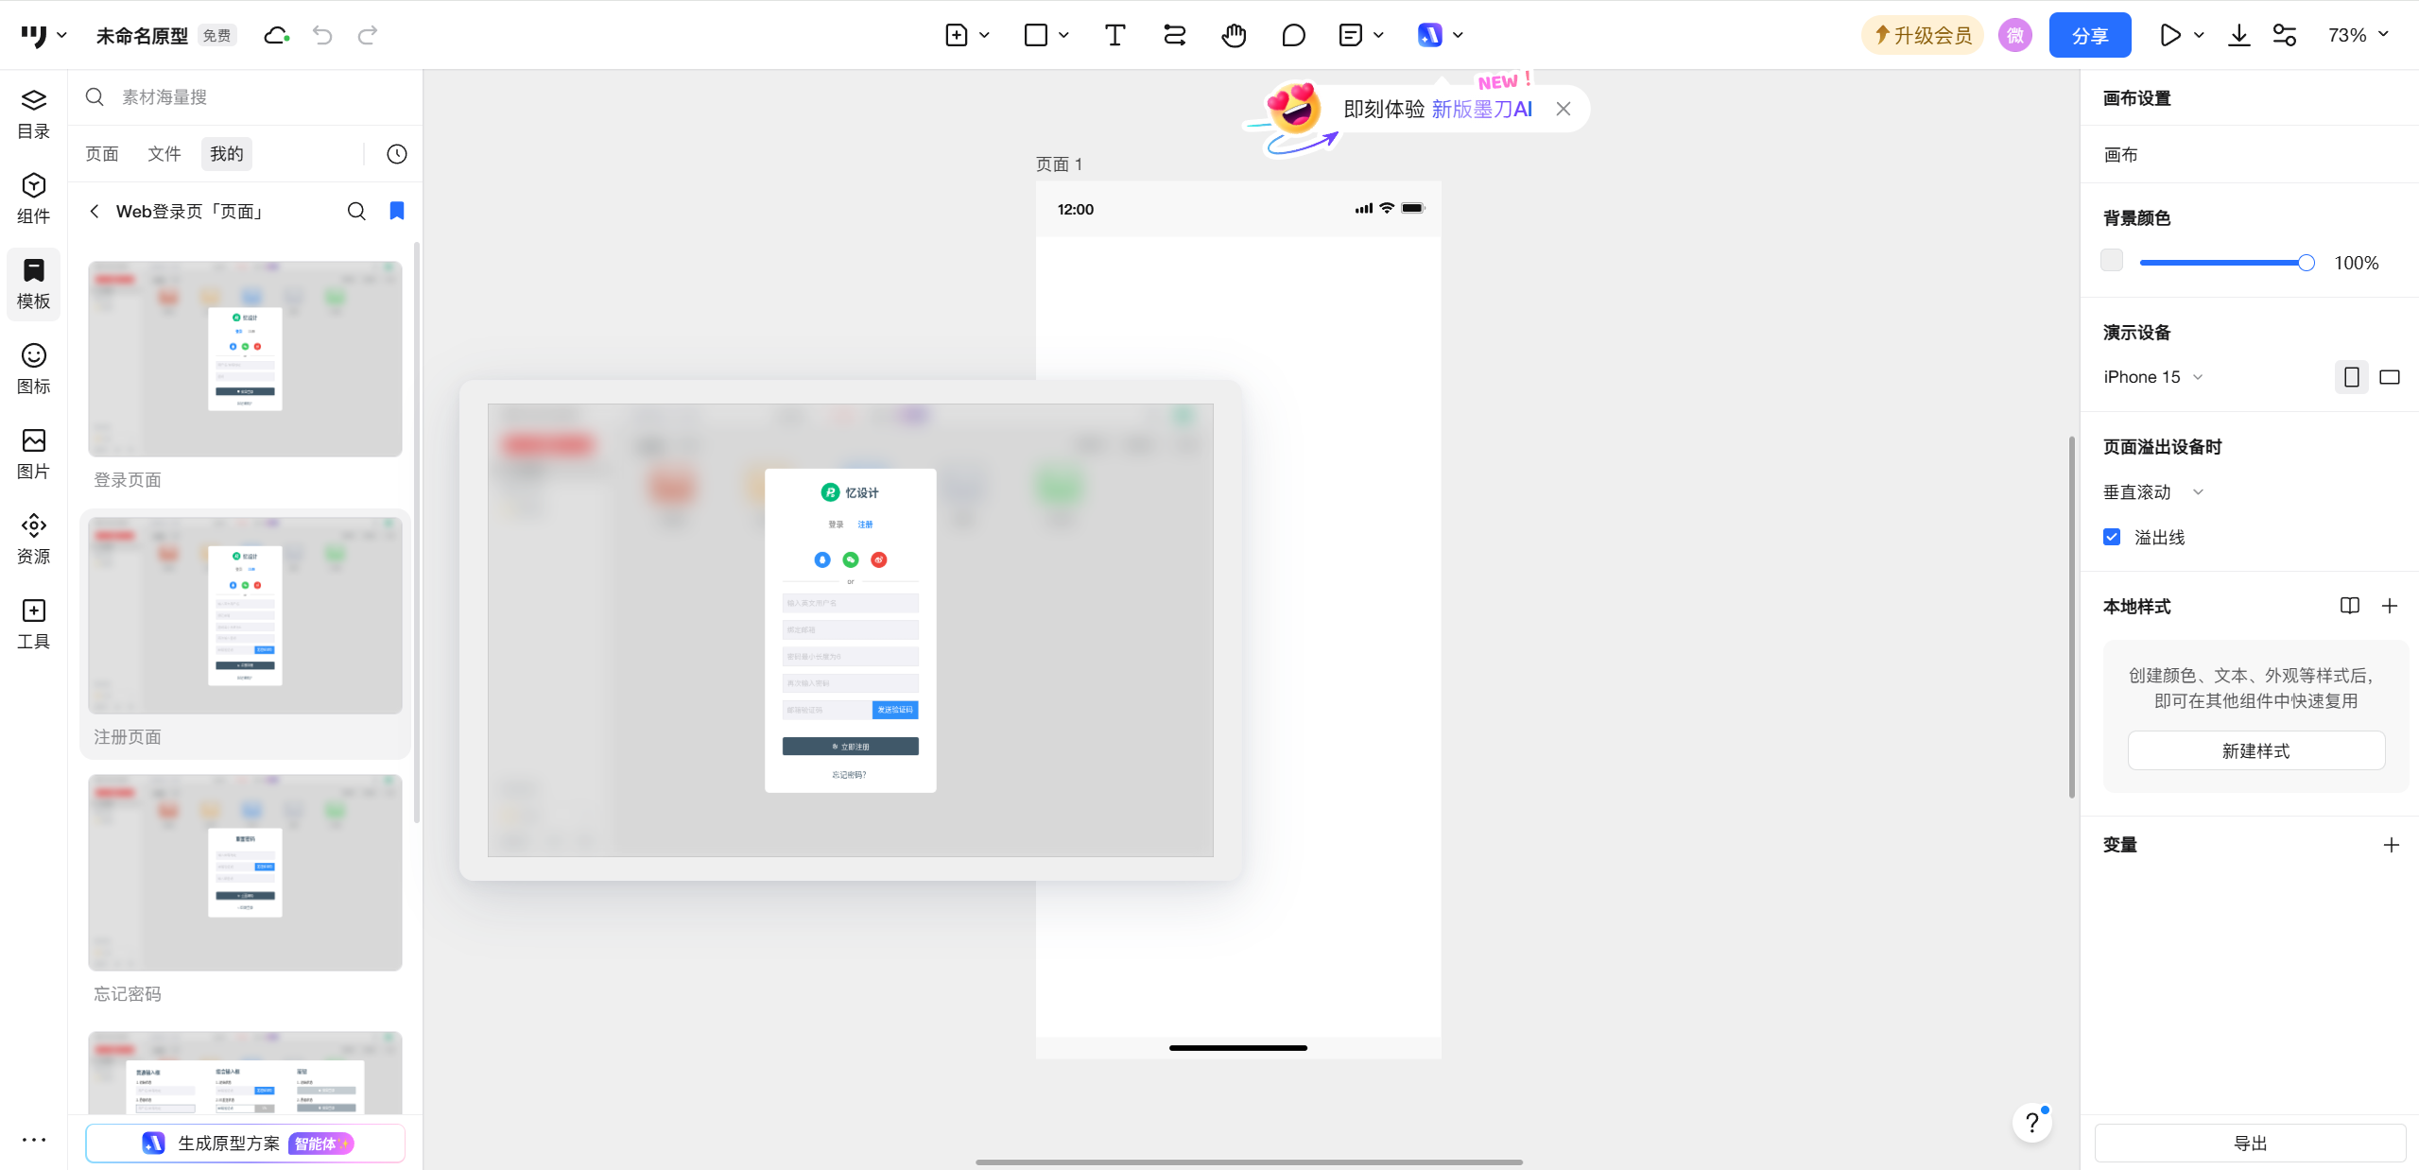
Task: Select the Text tool in toolbar
Action: tap(1114, 35)
